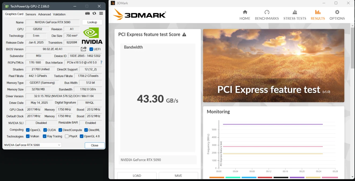Toggle the UEFI checkbox
This screenshot has height=181, width=355.
click(91, 49)
